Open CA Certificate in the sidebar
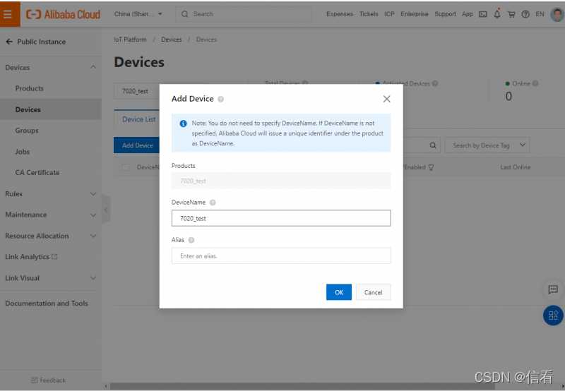This screenshot has height=391, width=565. point(37,173)
